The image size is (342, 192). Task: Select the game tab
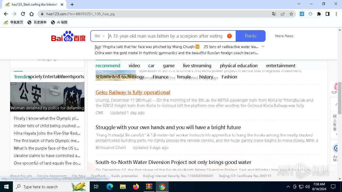coord(169,66)
